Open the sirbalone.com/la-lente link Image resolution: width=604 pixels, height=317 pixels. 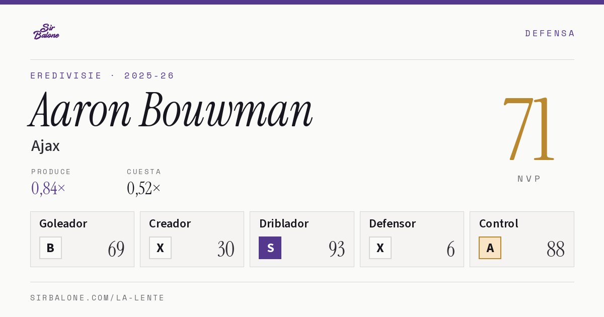pos(98,298)
